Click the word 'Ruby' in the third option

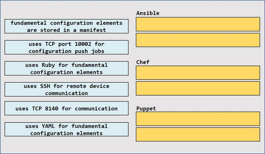tap(48, 65)
